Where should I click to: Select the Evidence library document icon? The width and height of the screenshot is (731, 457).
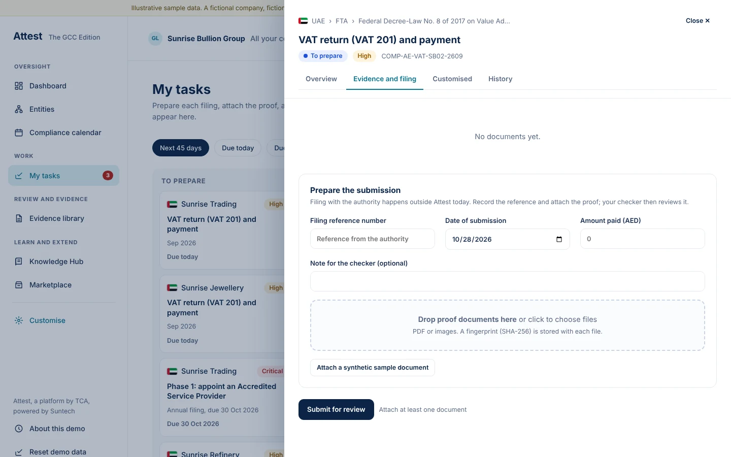(x=19, y=218)
